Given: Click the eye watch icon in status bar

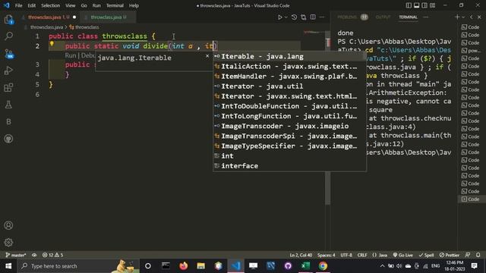Looking at the screenshot, I should [34, 255].
